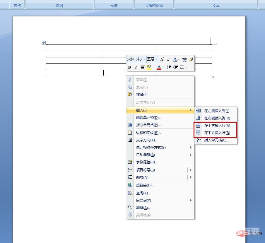265x243 pixels.
Task: Click the phonetic guide (wén) icon
Action: tap(184, 59)
